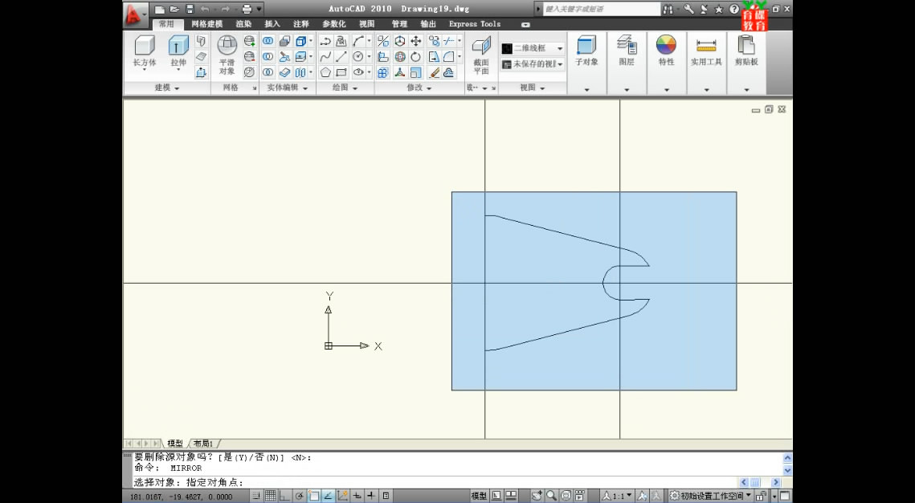Open the 初始设置工作空间 workspace dropdown
915x503 pixels.
[x=710, y=496]
